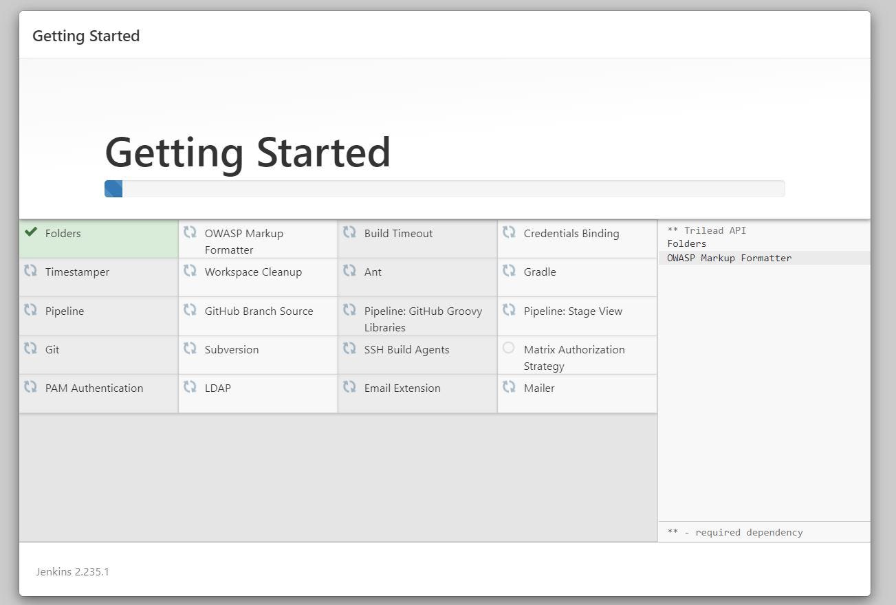The height and width of the screenshot is (605, 896).
Task: Click the Email Extension plugin name
Action: pyautogui.click(x=402, y=388)
